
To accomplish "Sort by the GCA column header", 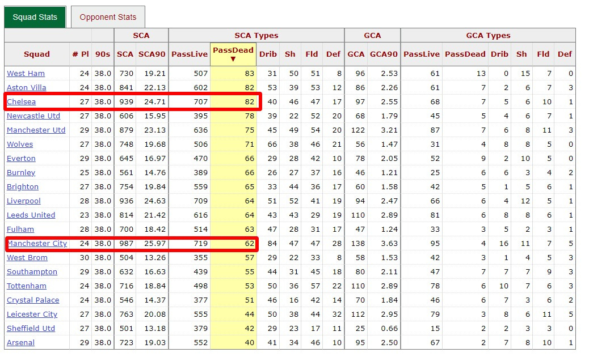I will pyautogui.click(x=356, y=54).
